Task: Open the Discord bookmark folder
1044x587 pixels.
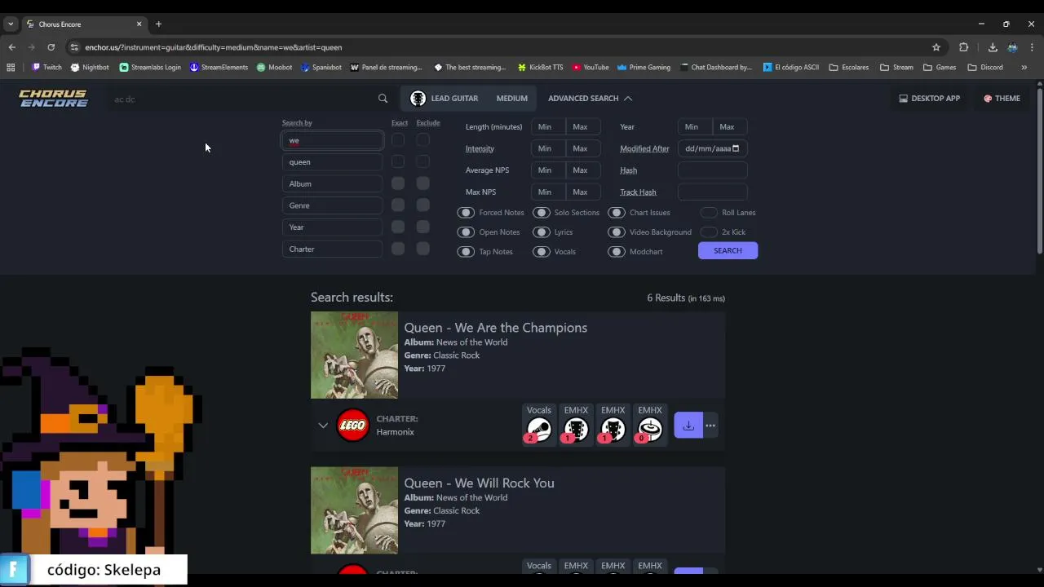Action: pos(985,68)
